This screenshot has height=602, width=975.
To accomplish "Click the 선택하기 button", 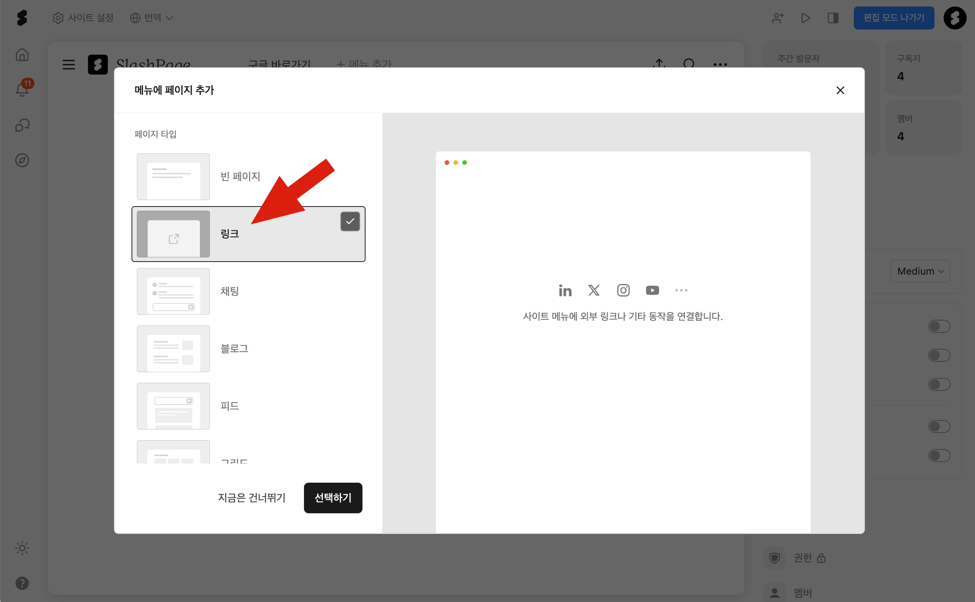I will pyautogui.click(x=333, y=498).
